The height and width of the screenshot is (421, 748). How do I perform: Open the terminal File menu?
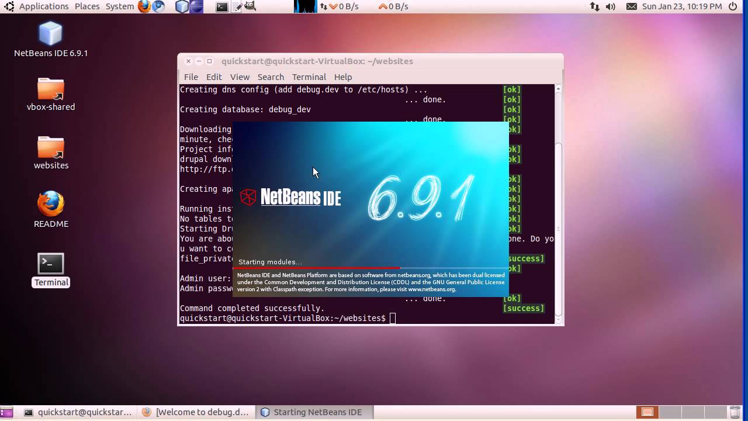pos(191,77)
